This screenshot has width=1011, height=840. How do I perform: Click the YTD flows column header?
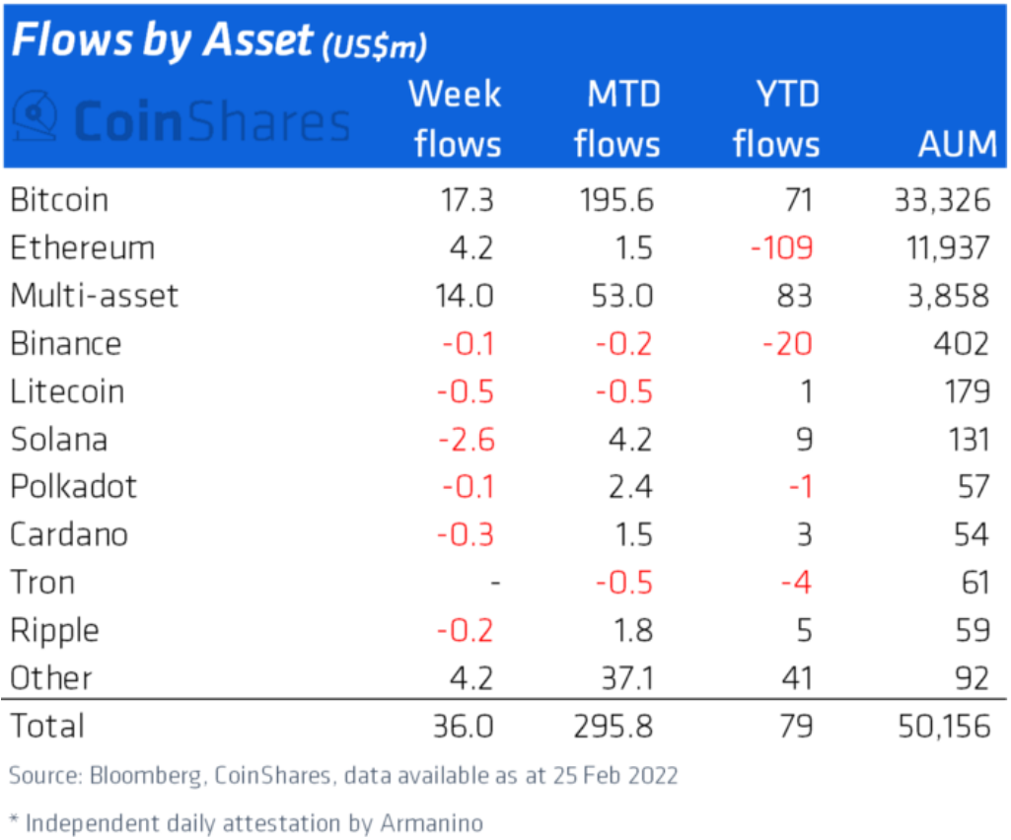776,119
